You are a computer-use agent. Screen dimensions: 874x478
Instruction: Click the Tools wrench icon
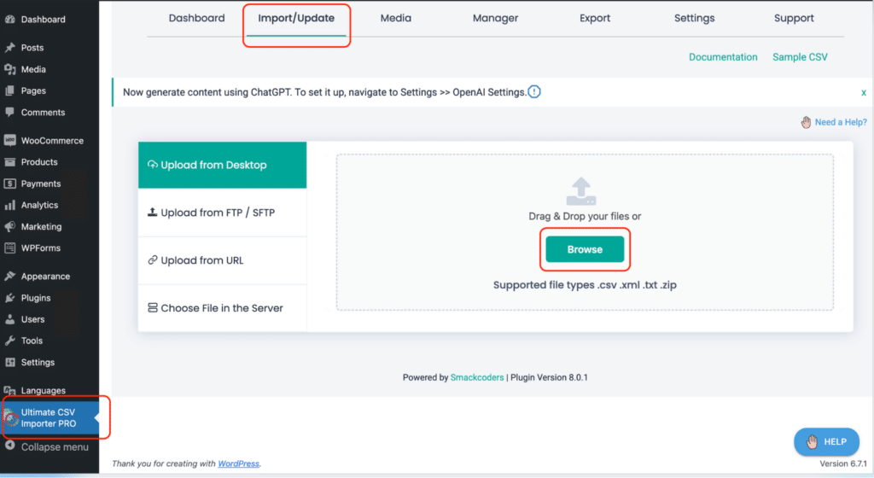(9, 341)
